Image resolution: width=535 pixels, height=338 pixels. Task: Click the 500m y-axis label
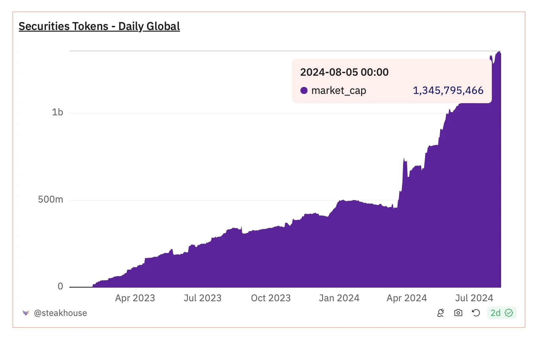50,199
